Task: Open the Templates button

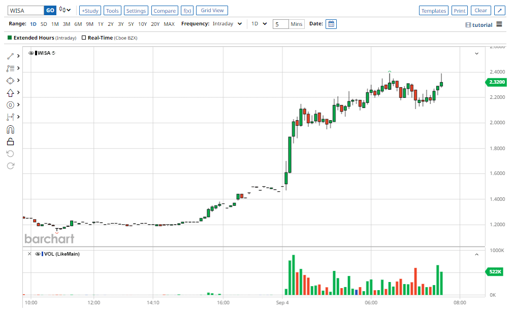Action: tap(434, 11)
